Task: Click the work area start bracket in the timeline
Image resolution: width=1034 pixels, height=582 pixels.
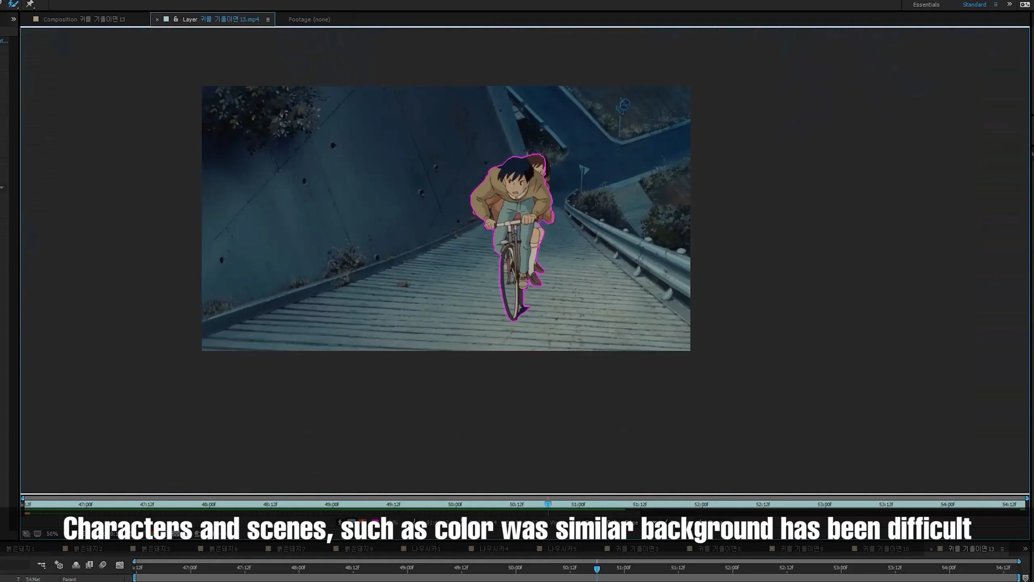Action: pos(135,578)
